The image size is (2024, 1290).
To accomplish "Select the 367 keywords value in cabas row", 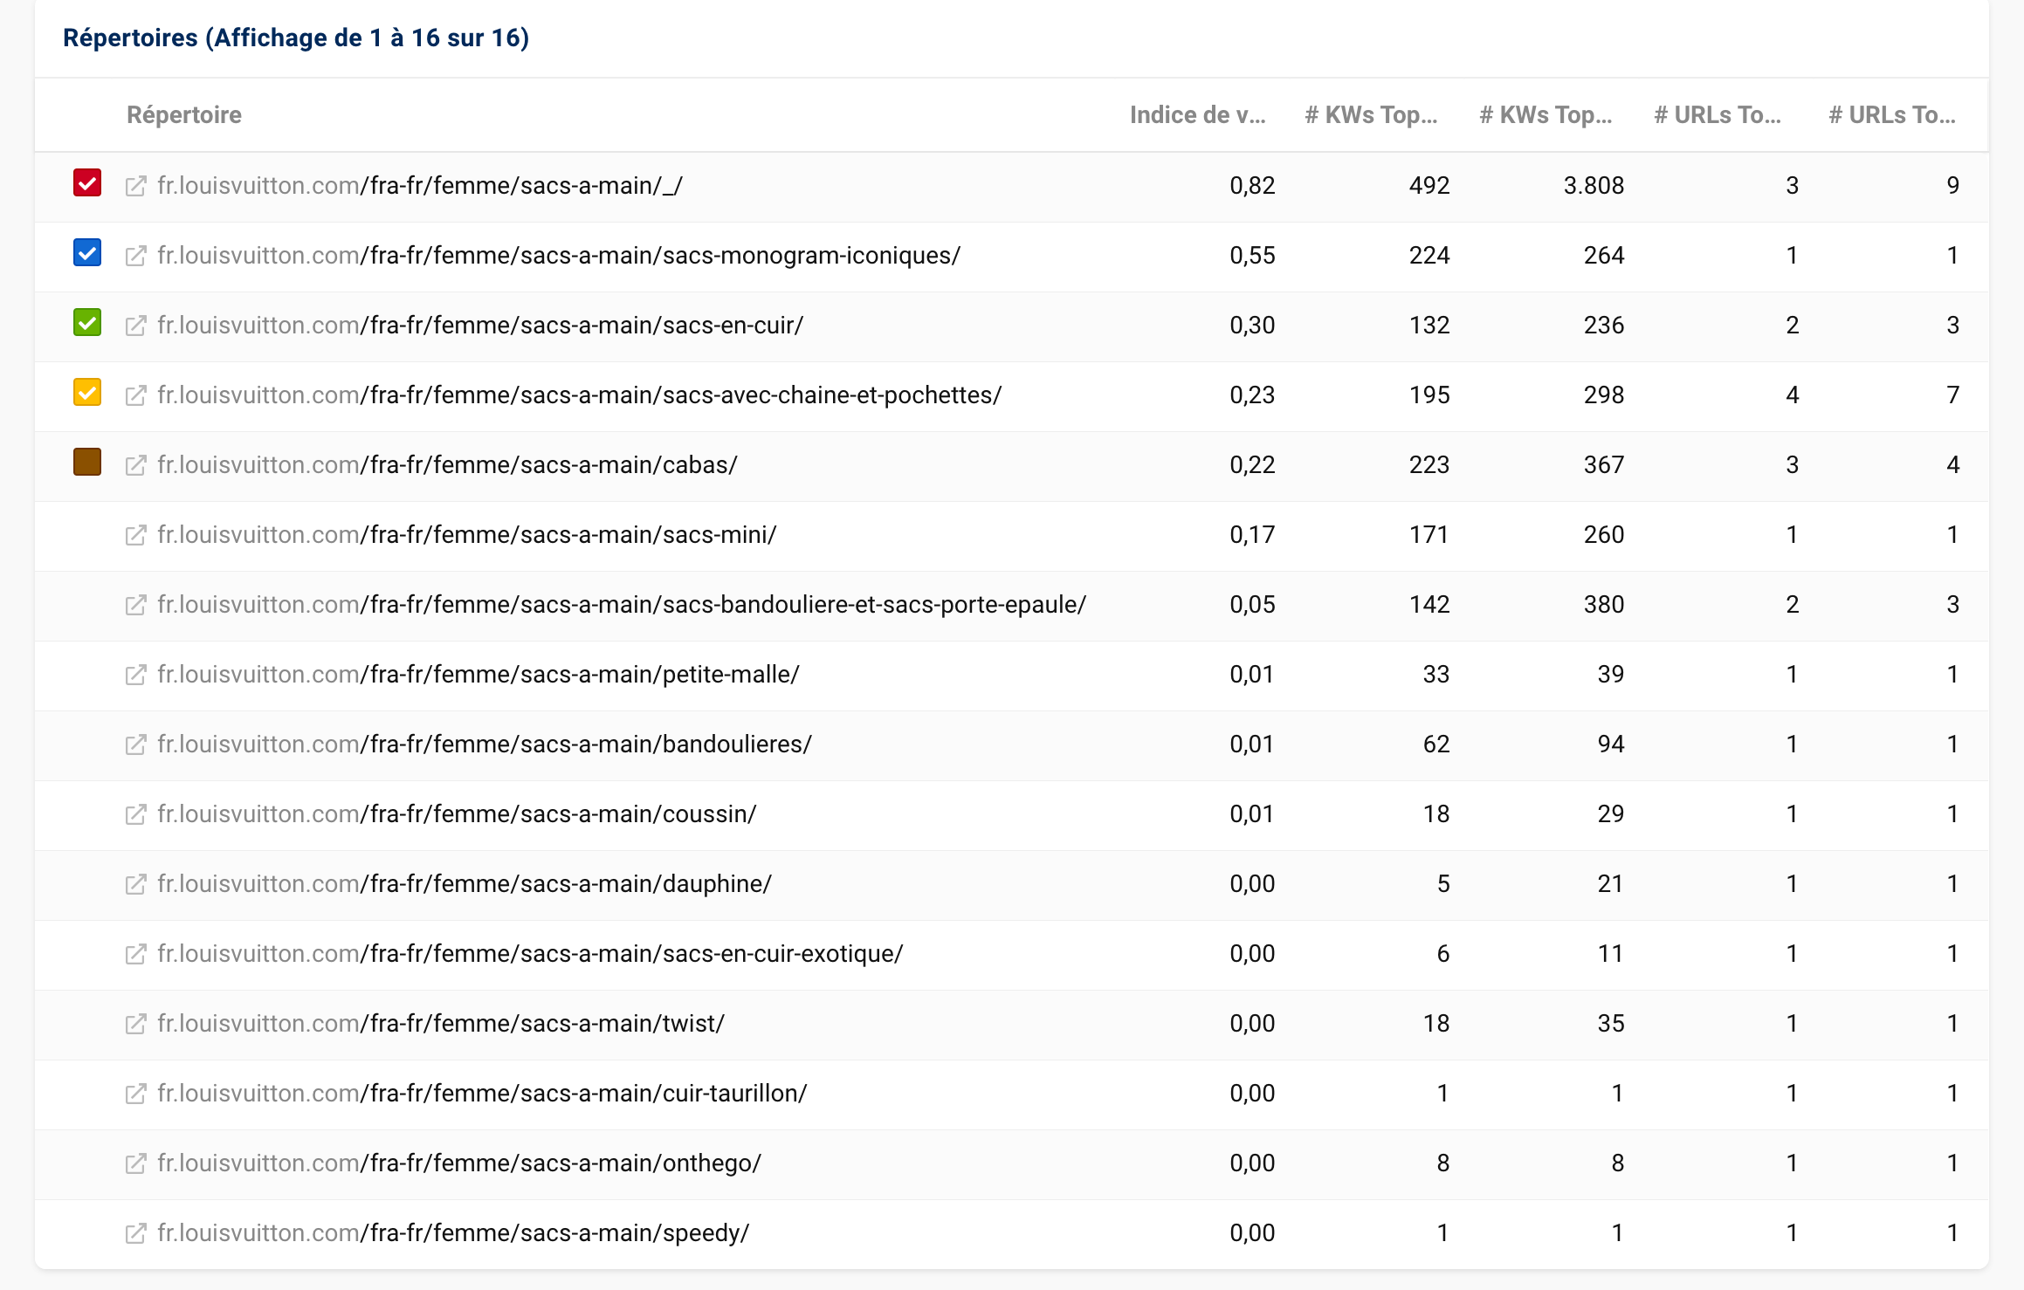I will tap(1604, 465).
